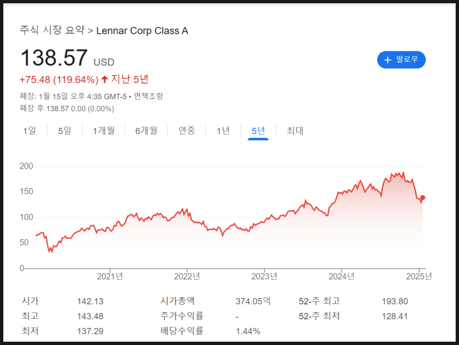Click the red endpoint dot on chart
This screenshot has height=345, width=459.
coord(422,198)
